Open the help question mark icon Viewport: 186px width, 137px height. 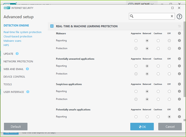point(179,16)
